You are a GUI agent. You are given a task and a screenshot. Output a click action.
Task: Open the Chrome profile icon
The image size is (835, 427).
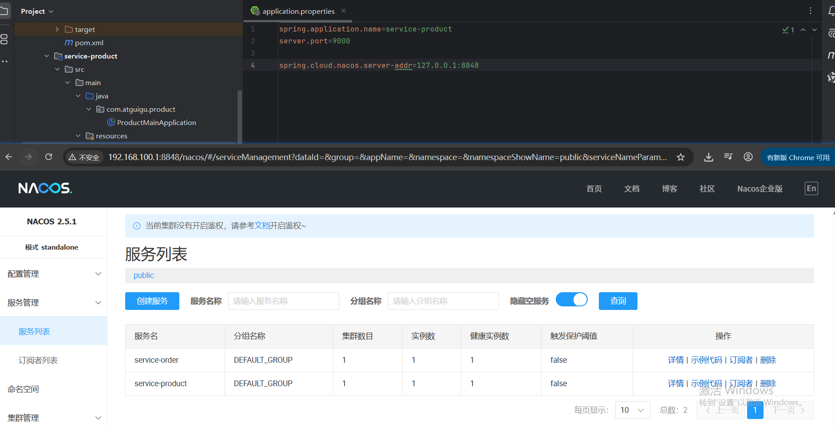point(748,157)
